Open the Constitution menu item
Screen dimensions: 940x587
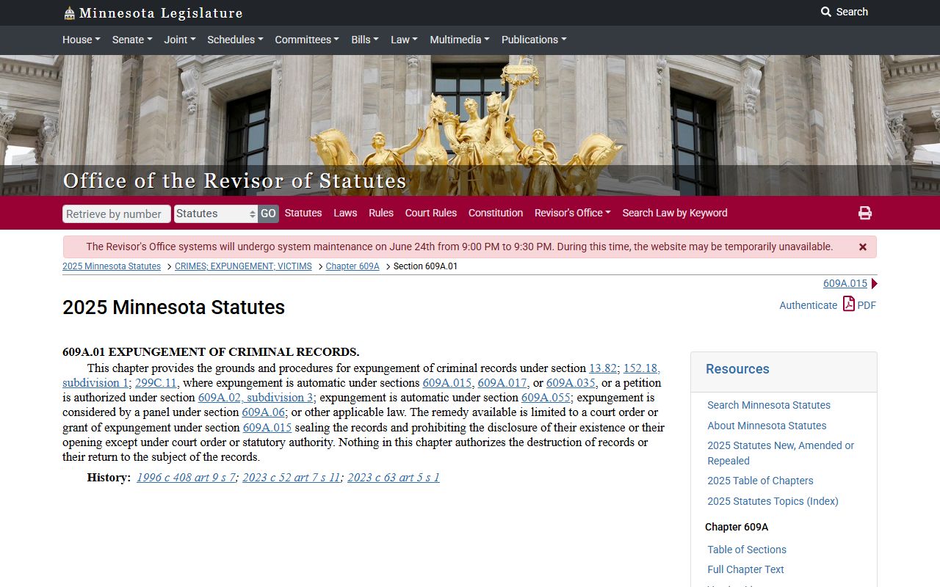[x=496, y=213]
